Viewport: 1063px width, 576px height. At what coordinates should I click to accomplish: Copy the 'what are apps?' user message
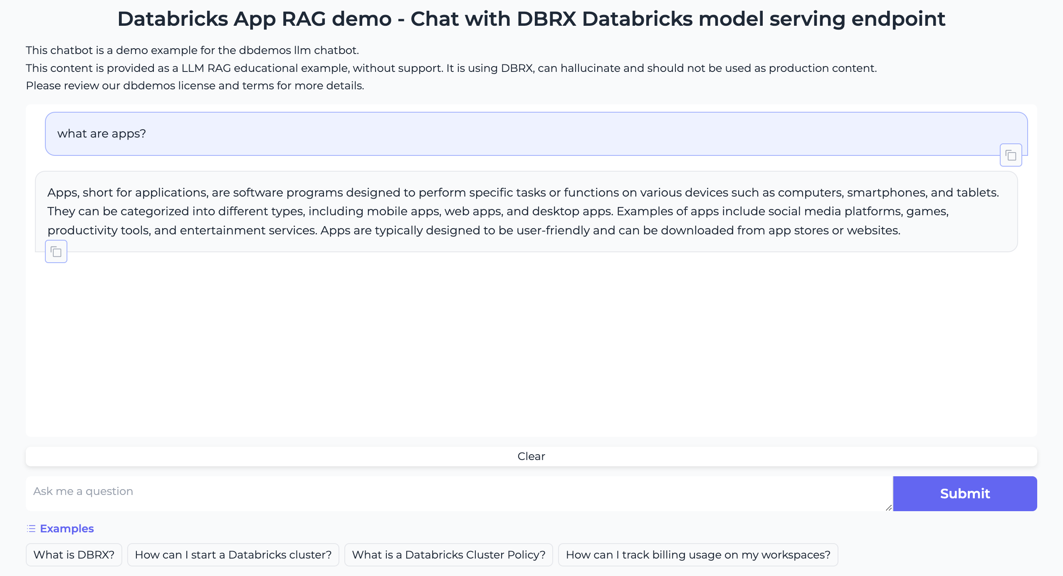point(1011,155)
